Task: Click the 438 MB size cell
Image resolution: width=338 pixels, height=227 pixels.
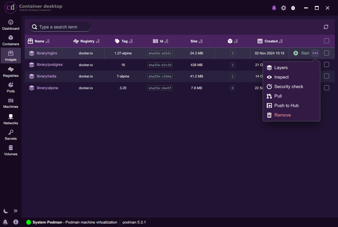Action: [x=197, y=65]
